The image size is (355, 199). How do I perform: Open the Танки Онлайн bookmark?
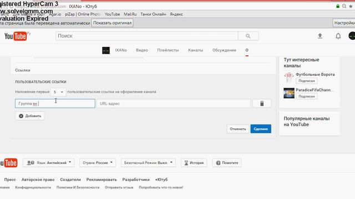click(153, 14)
